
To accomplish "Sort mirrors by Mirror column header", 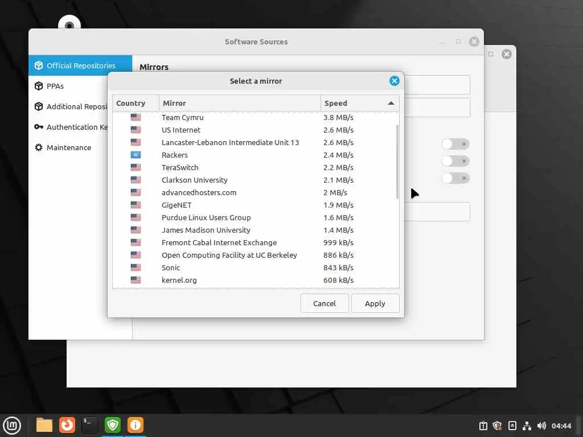I will (240, 103).
